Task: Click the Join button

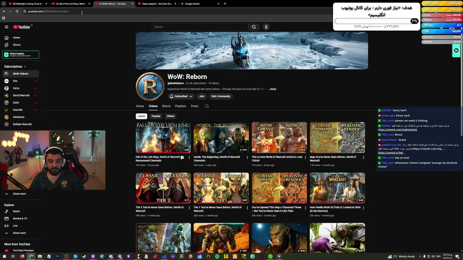Action: pyautogui.click(x=201, y=96)
